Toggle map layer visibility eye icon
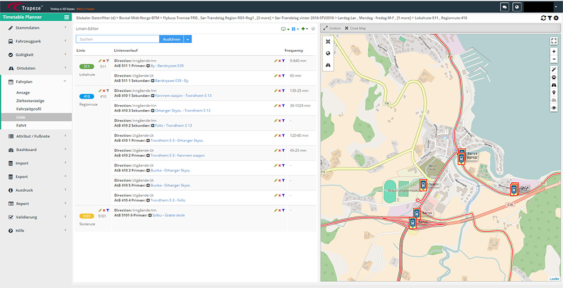The image size is (563, 288). pyautogui.click(x=554, y=107)
